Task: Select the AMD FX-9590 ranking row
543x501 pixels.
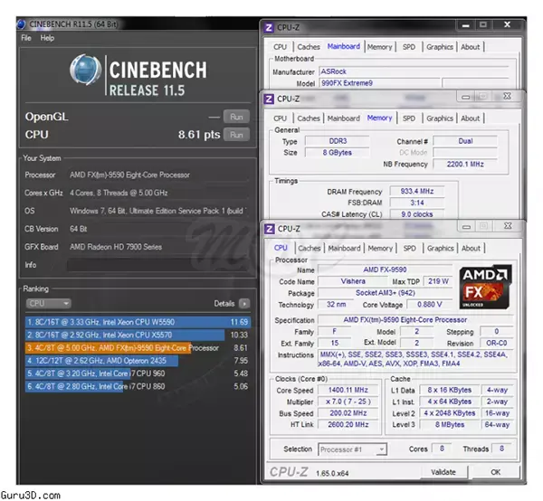Action: 138,348
